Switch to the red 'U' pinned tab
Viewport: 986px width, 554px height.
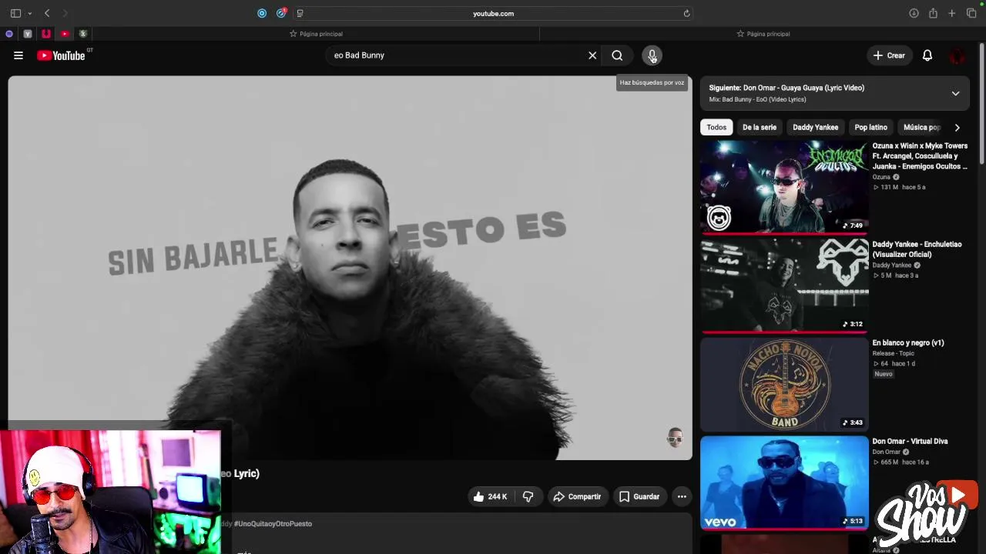point(46,34)
